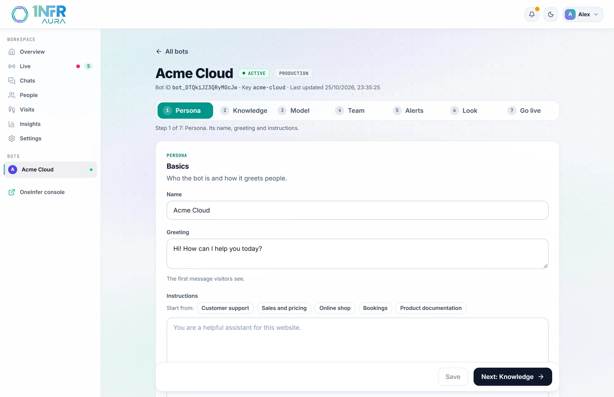614x397 pixels.
Task: Click the Save button
Action: click(x=453, y=377)
